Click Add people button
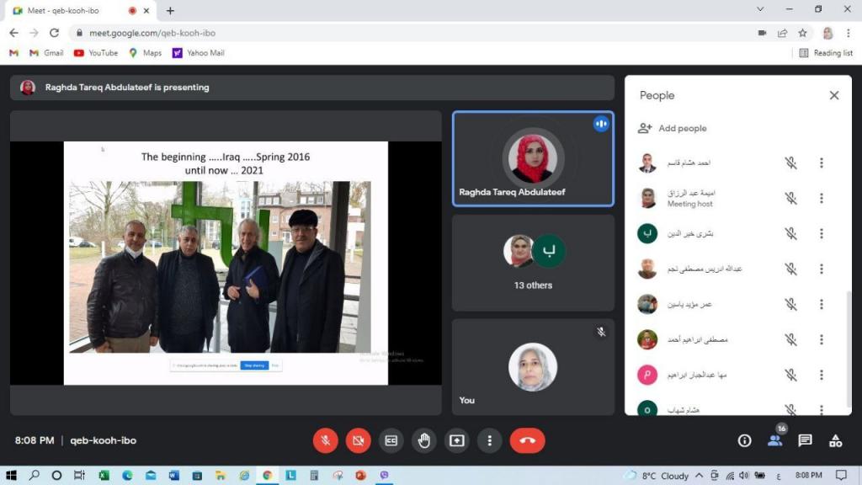Image resolution: width=862 pixels, height=485 pixels. tap(673, 128)
